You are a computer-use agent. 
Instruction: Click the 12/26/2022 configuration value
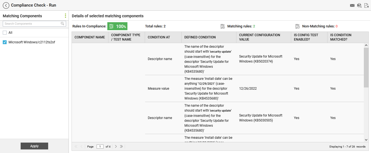pyautogui.click(x=248, y=89)
